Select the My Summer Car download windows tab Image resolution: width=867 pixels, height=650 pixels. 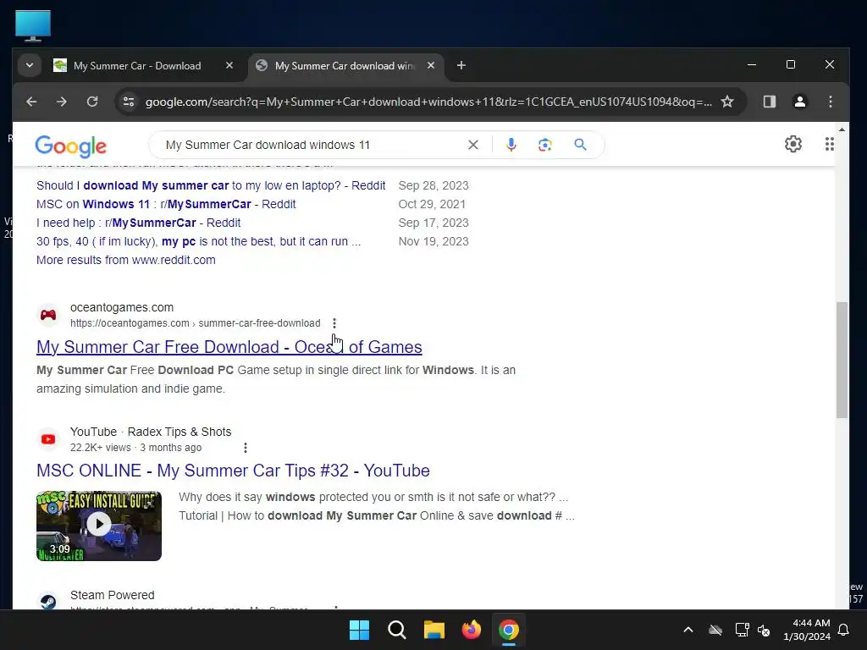344,66
